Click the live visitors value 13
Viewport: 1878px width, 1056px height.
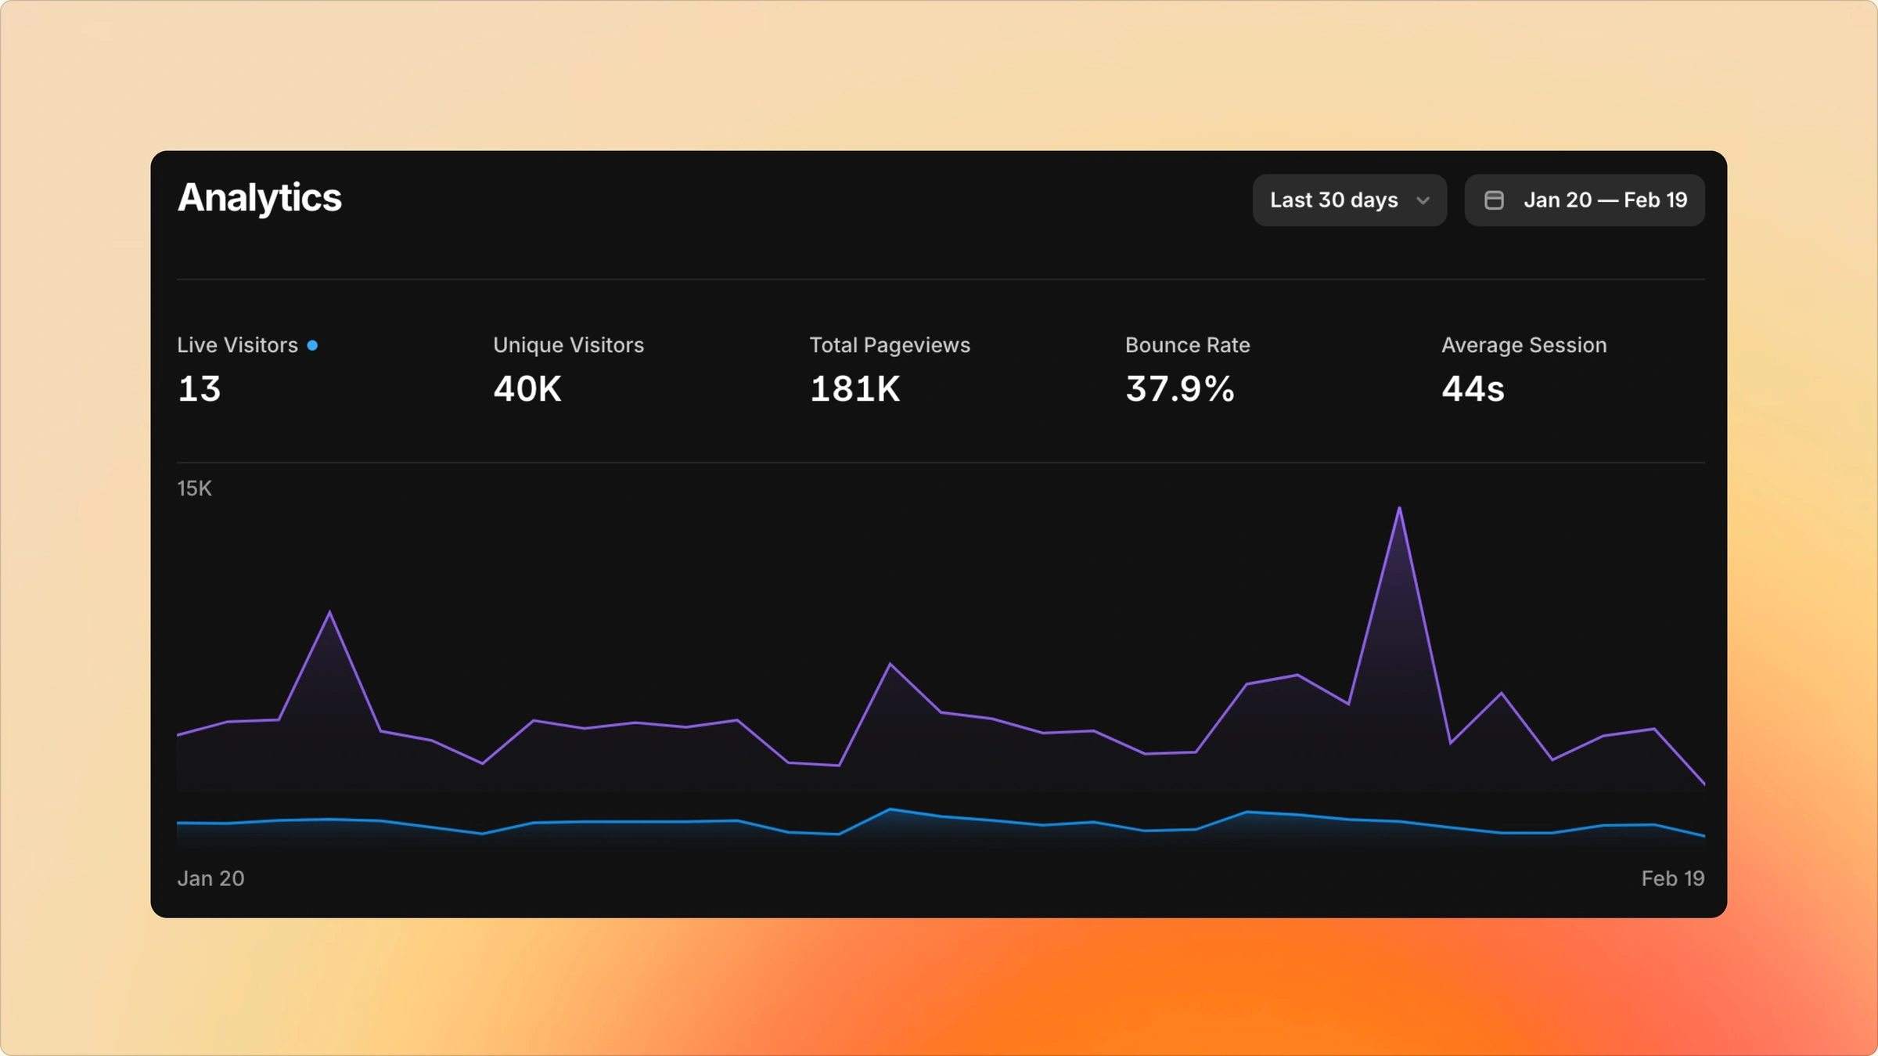click(200, 389)
